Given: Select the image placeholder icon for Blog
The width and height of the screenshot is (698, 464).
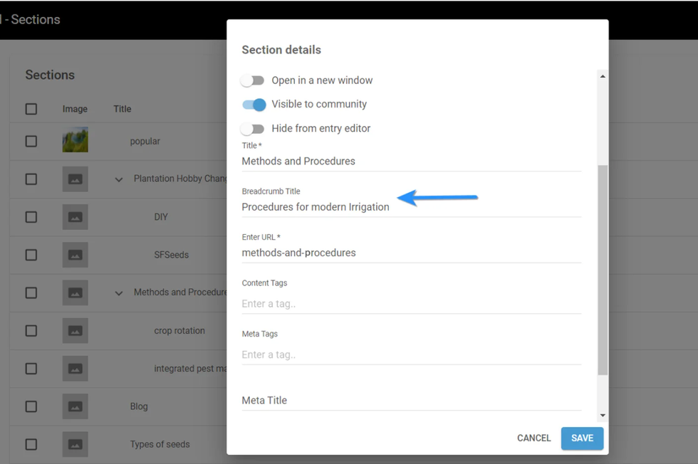Looking at the screenshot, I should pos(75,406).
